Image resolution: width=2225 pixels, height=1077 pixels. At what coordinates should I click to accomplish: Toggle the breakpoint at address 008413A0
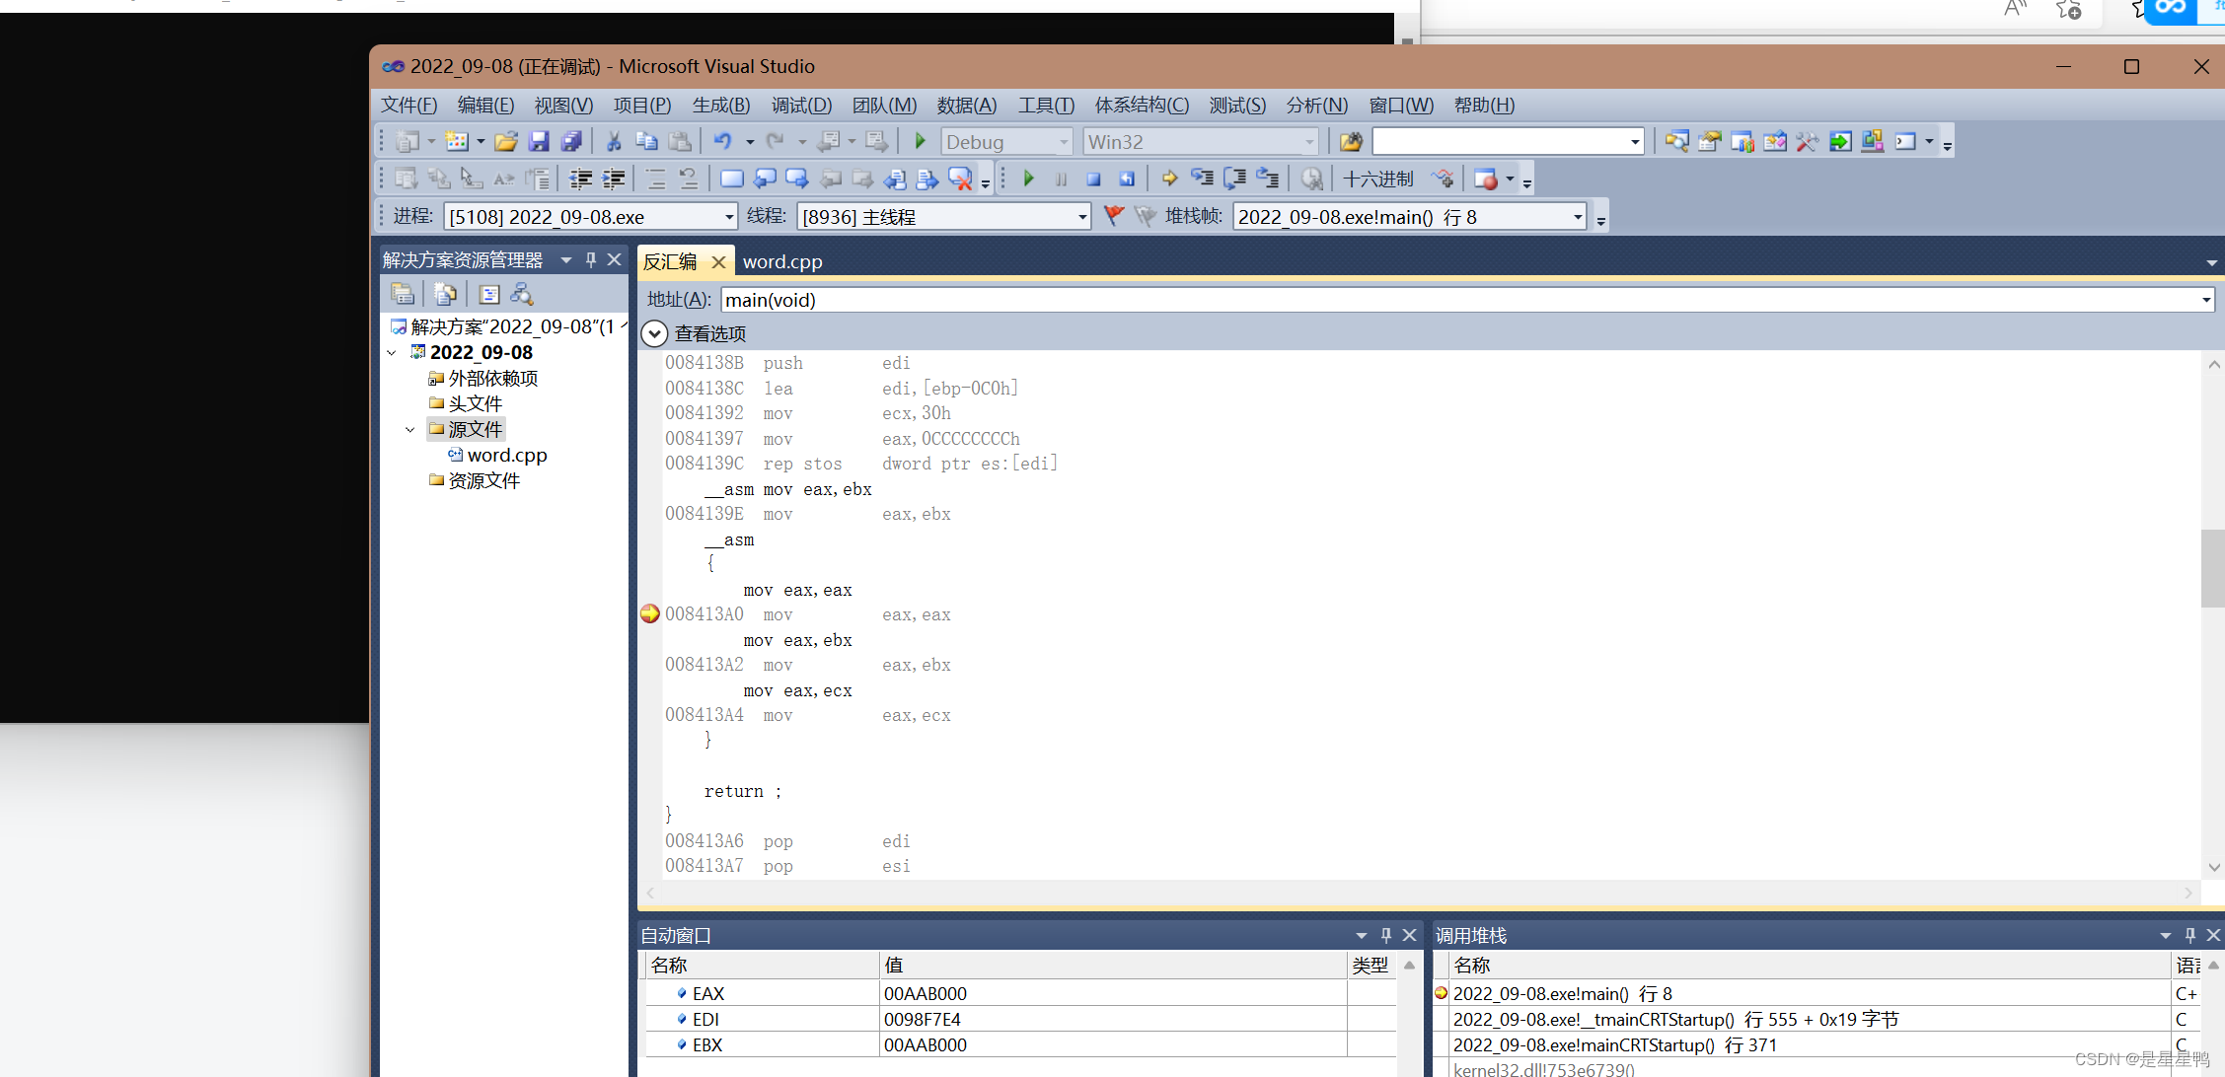(649, 613)
